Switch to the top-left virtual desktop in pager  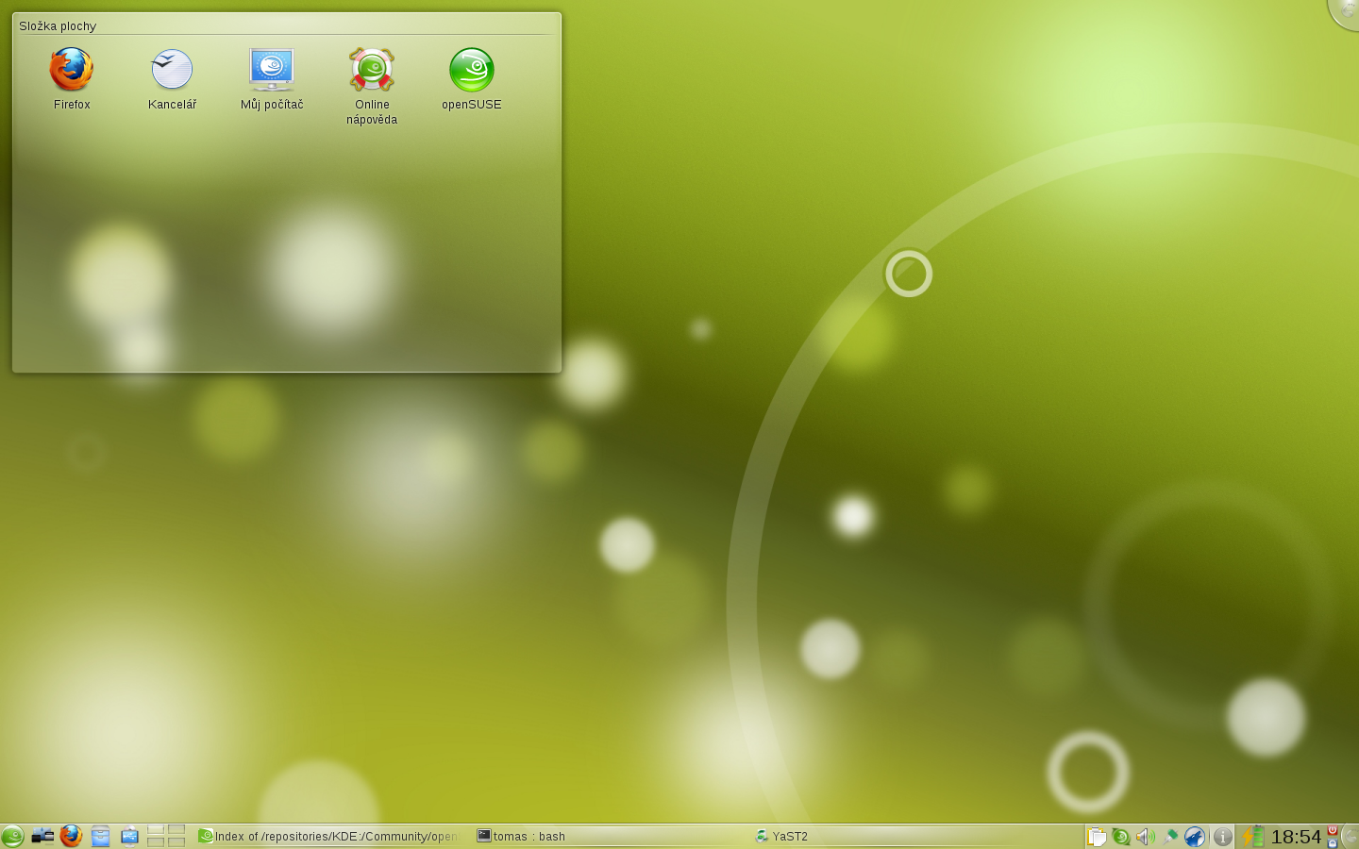tap(156, 830)
